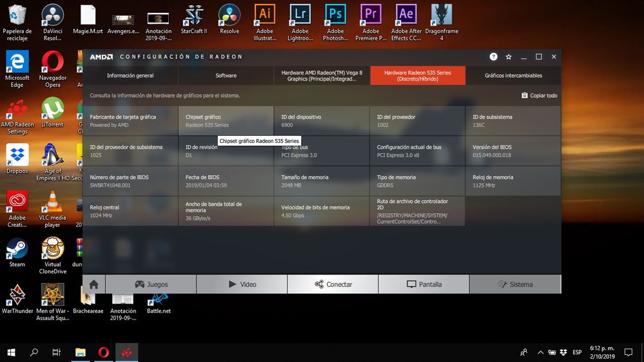The width and height of the screenshot is (644, 362).
Task: Click Copiar todo to copy hardware info
Action: pos(540,95)
